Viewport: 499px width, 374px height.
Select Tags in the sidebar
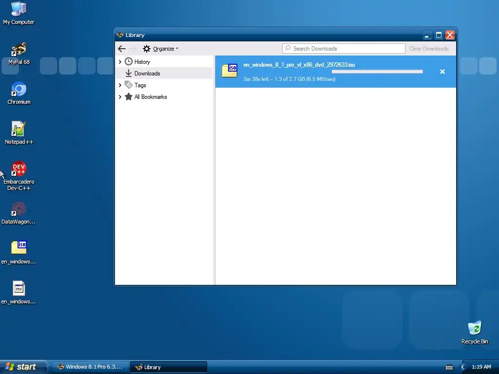164,85
